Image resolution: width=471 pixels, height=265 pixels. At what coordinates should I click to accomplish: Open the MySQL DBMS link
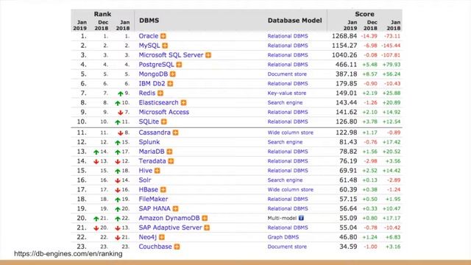coord(149,46)
